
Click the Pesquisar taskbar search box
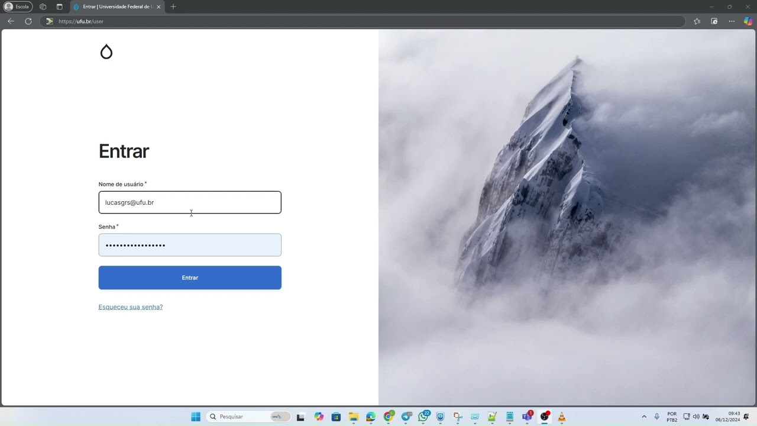(248, 417)
